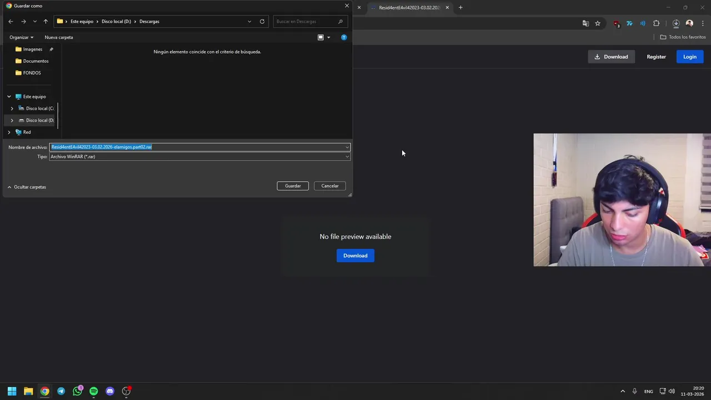Open WhatsApp from the taskbar
This screenshot has height=400, width=711.
77,391
